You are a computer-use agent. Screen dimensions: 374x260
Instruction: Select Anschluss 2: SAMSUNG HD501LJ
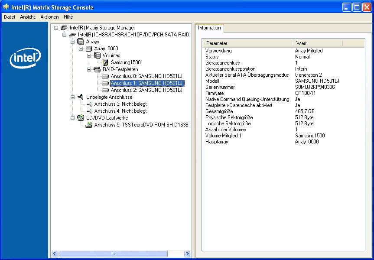146,90
